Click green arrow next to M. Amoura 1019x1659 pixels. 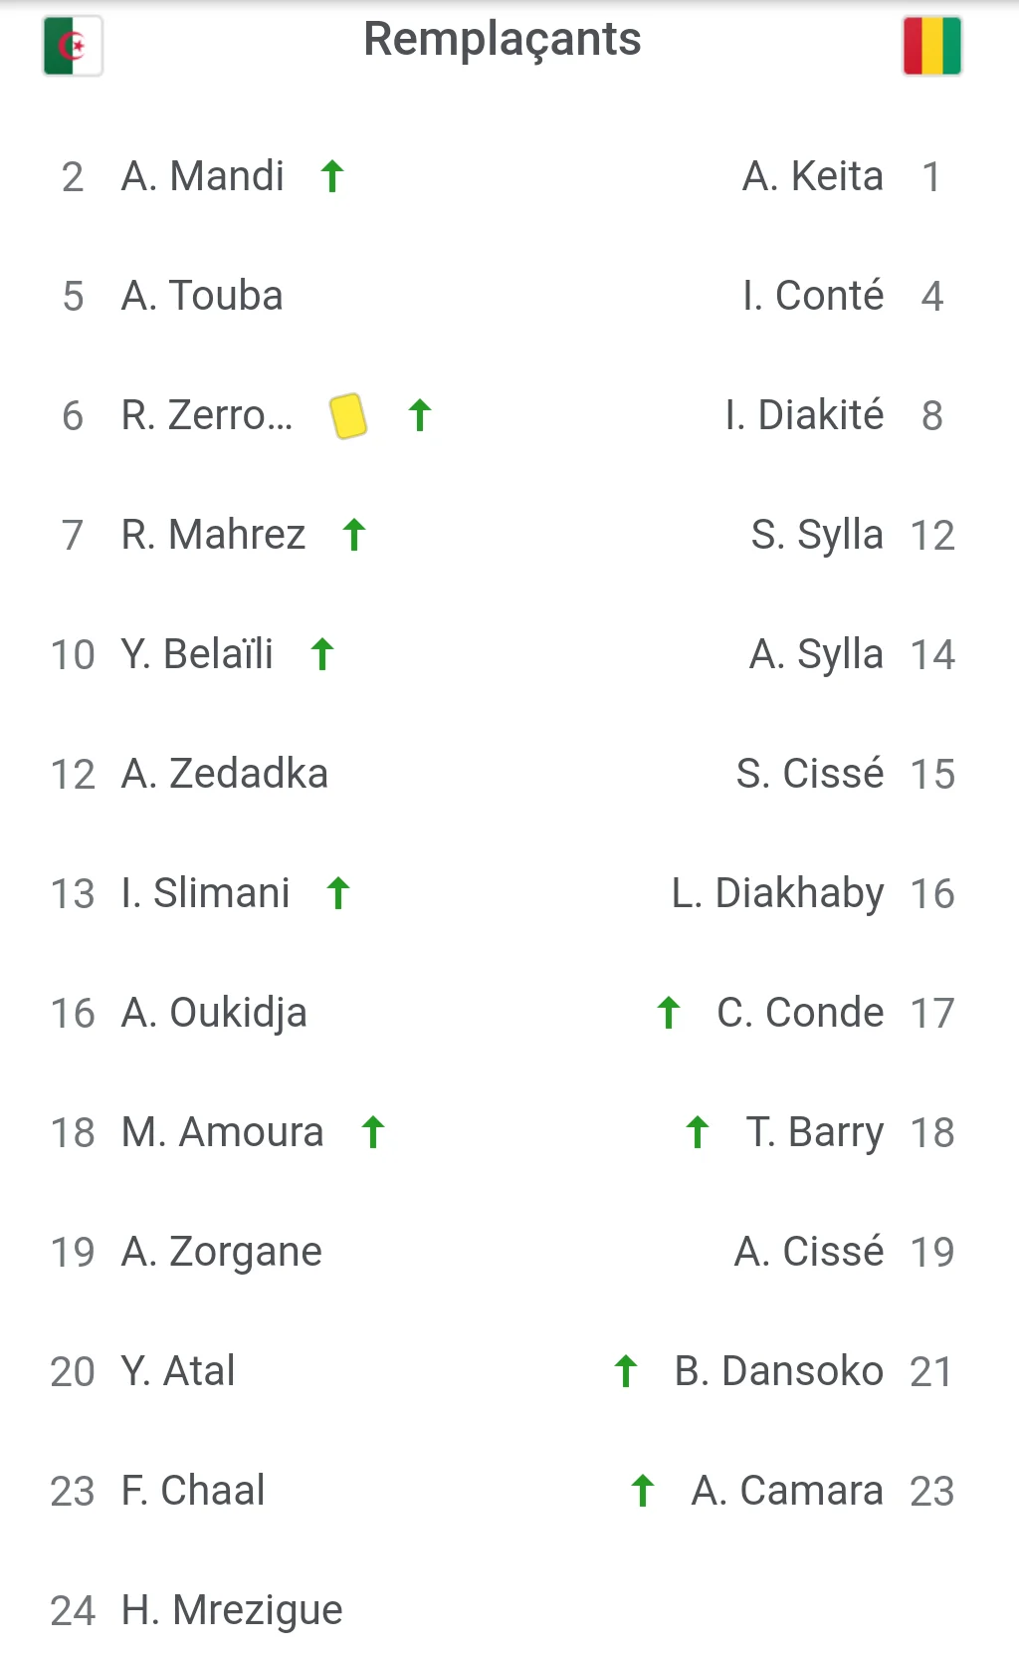point(373,1132)
